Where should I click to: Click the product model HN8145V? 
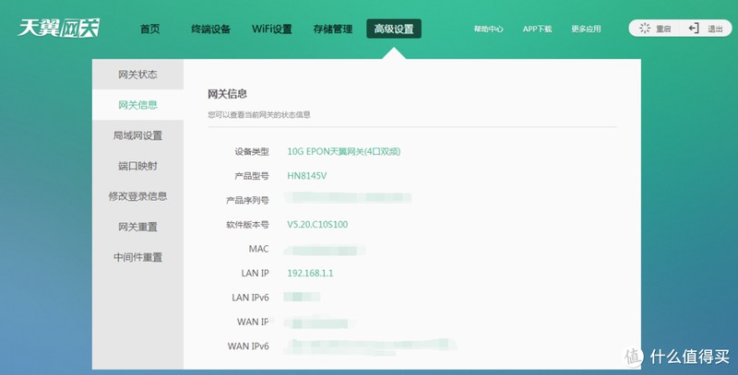click(x=307, y=176)
